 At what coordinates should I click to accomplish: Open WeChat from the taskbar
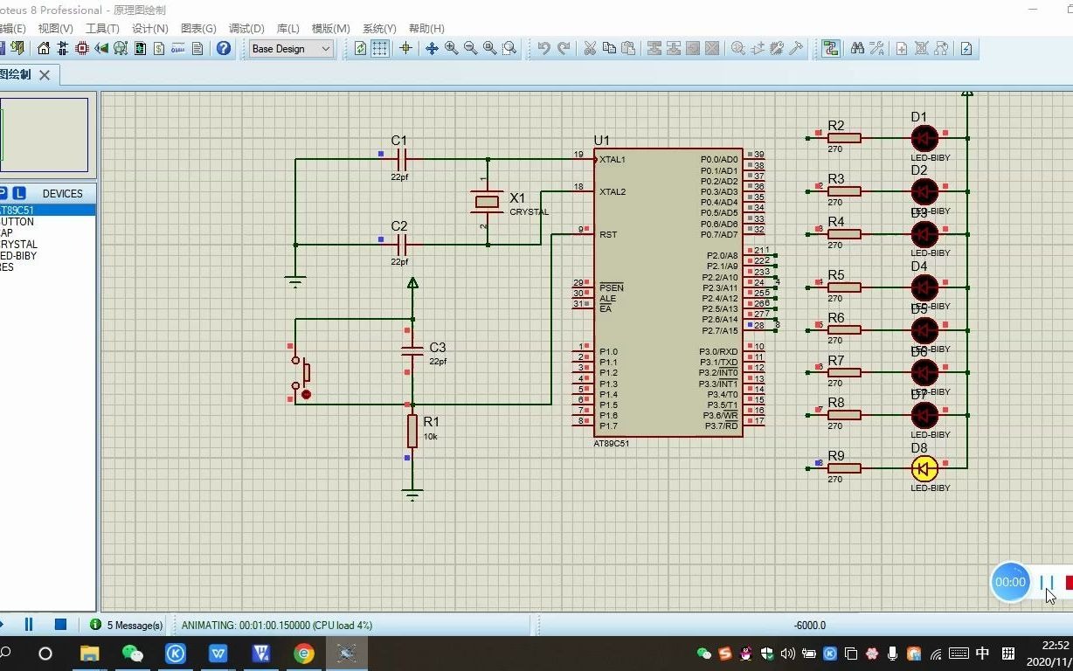coord(133,654)
